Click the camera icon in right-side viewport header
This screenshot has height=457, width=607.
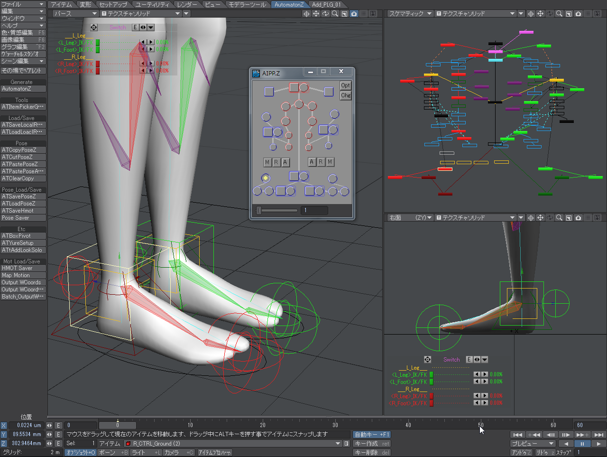[578, 218]
